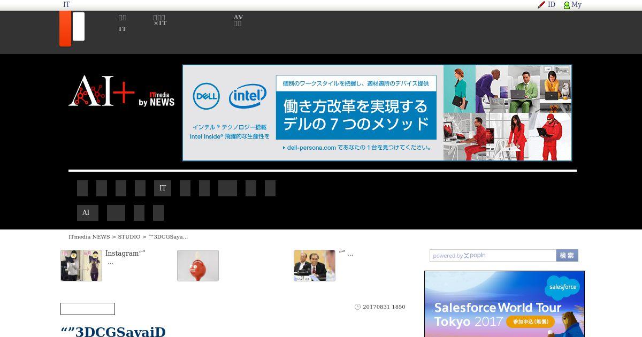642x337 pixels.
Task: Open the AI+ by ITmedia NEWS logo
Action: (121, 91)
